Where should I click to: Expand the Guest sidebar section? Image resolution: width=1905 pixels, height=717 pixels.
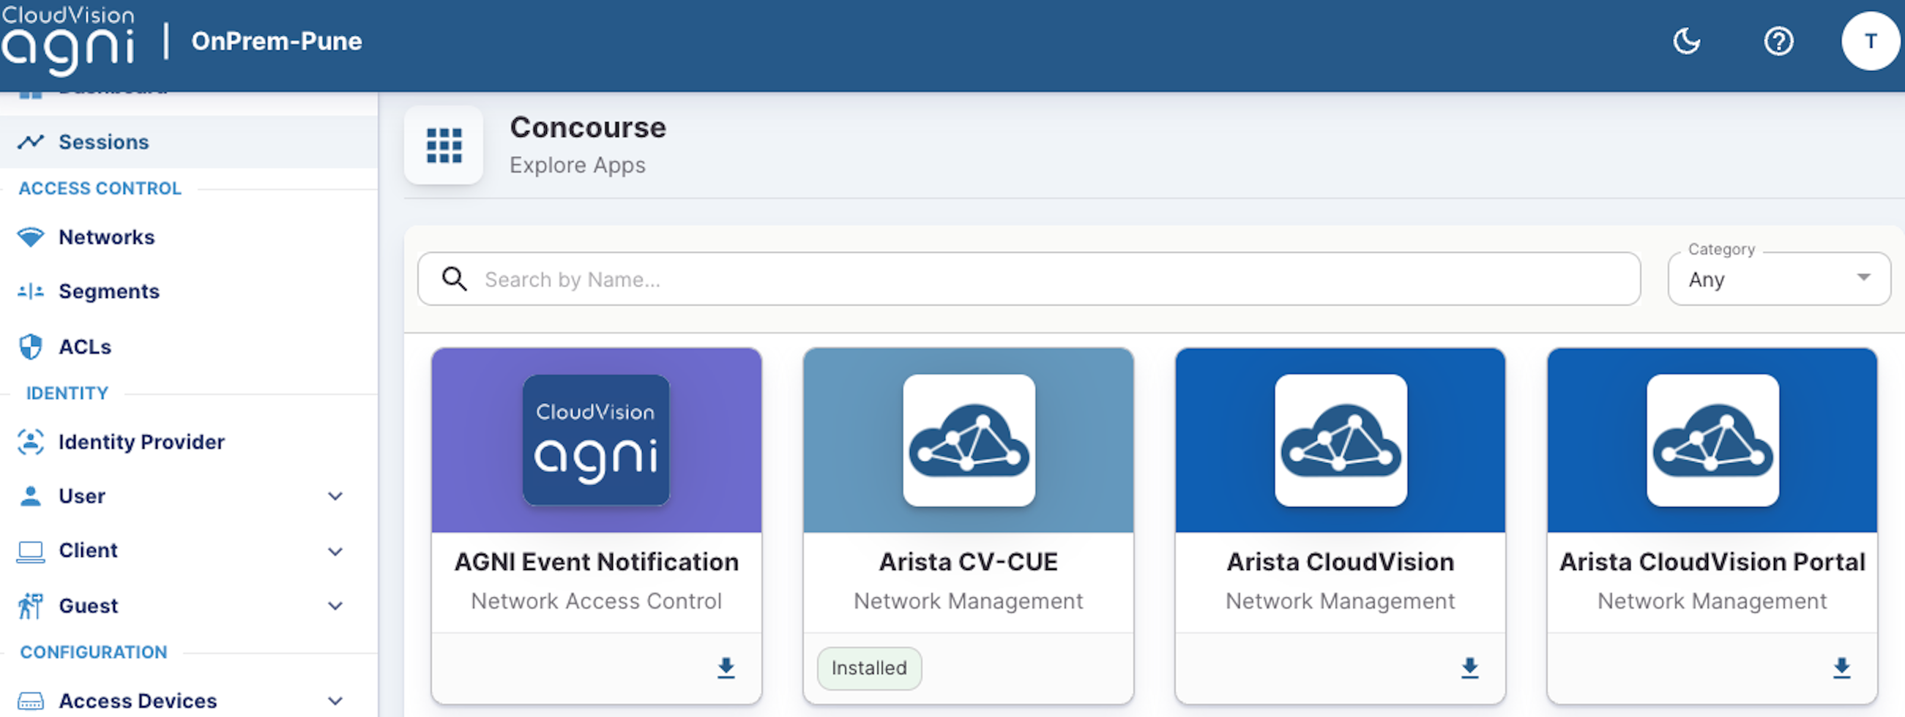coord(337,605)
